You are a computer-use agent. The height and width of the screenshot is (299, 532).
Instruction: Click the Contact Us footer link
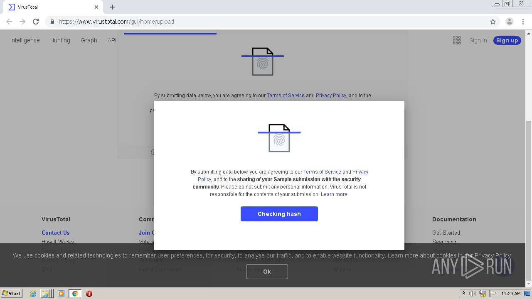pos(56,233)
